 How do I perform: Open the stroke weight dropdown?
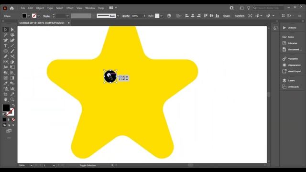67,16
